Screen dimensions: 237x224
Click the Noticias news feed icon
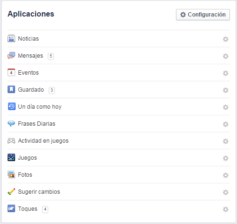(x=11, y=38)
